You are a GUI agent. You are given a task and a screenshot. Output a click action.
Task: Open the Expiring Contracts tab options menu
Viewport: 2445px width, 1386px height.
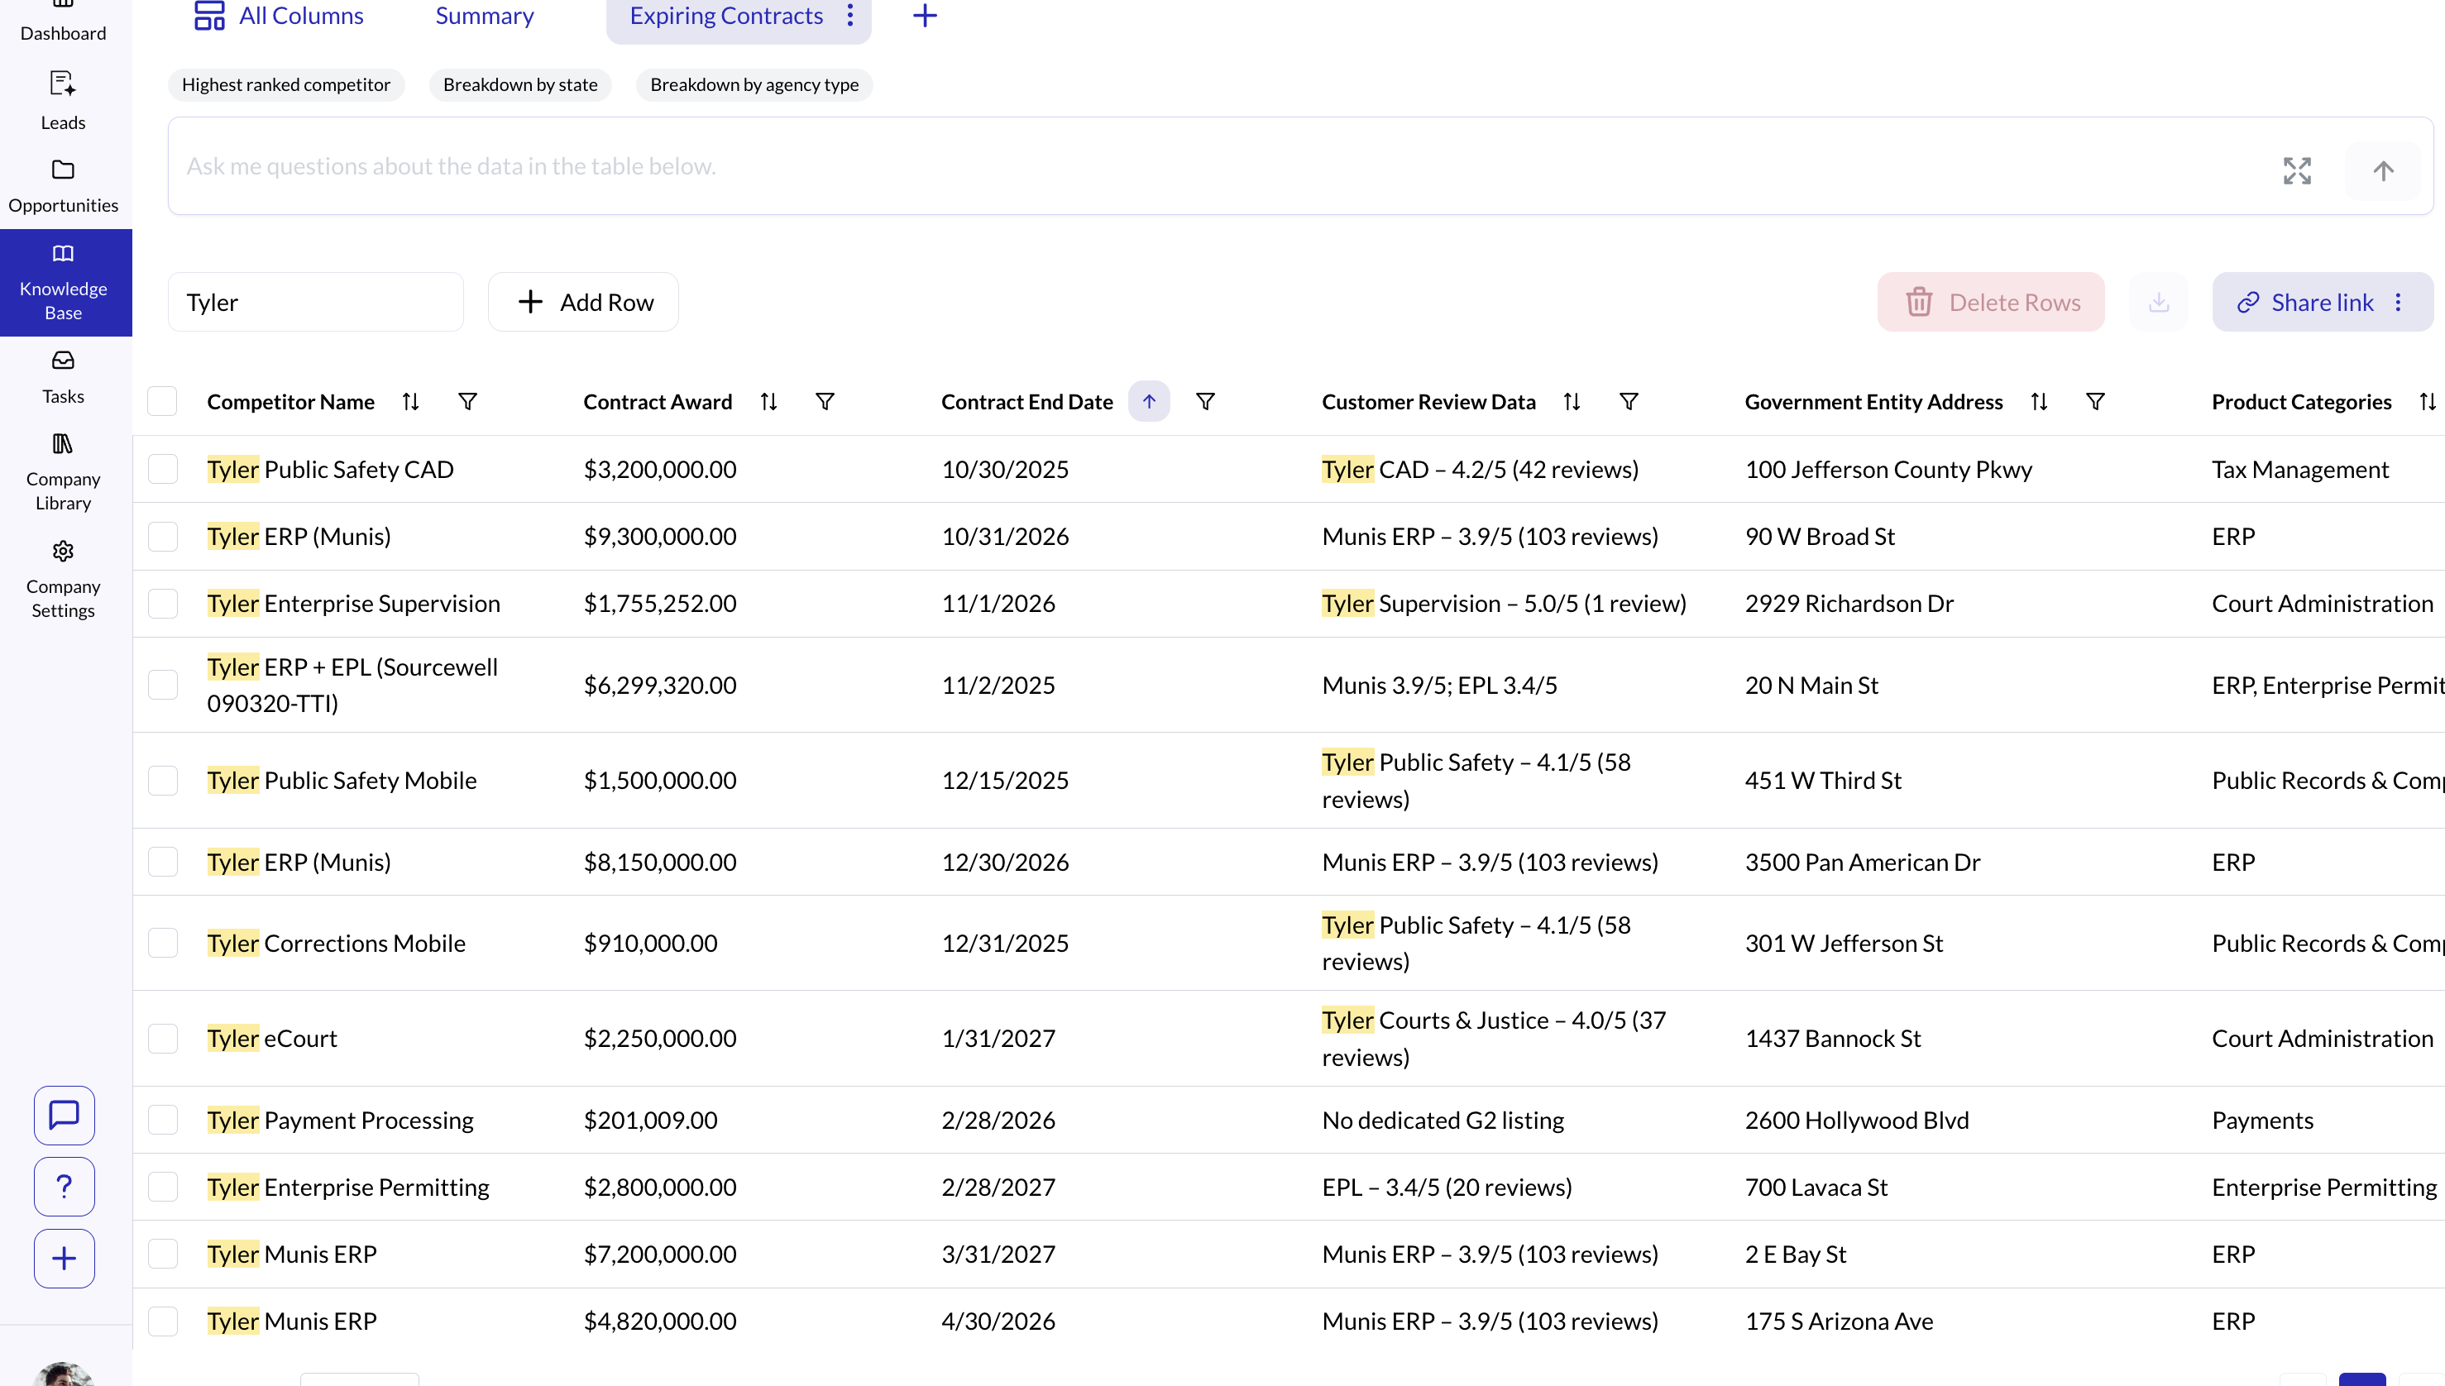tap(850, 15)
